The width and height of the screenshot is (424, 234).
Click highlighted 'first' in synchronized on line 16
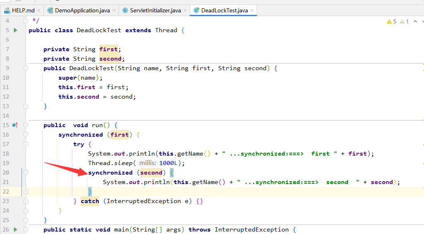[x=119, y=135]
